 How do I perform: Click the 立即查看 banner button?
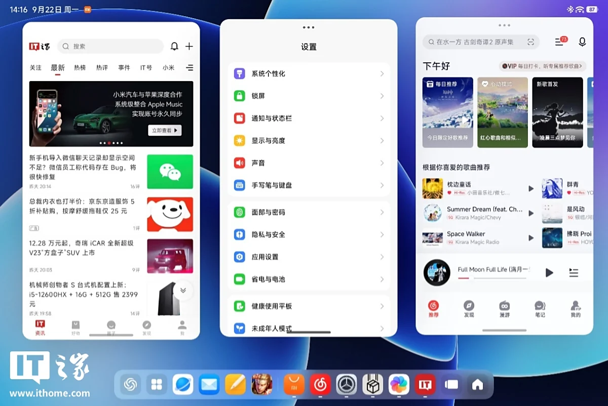[x=164, y=131]
